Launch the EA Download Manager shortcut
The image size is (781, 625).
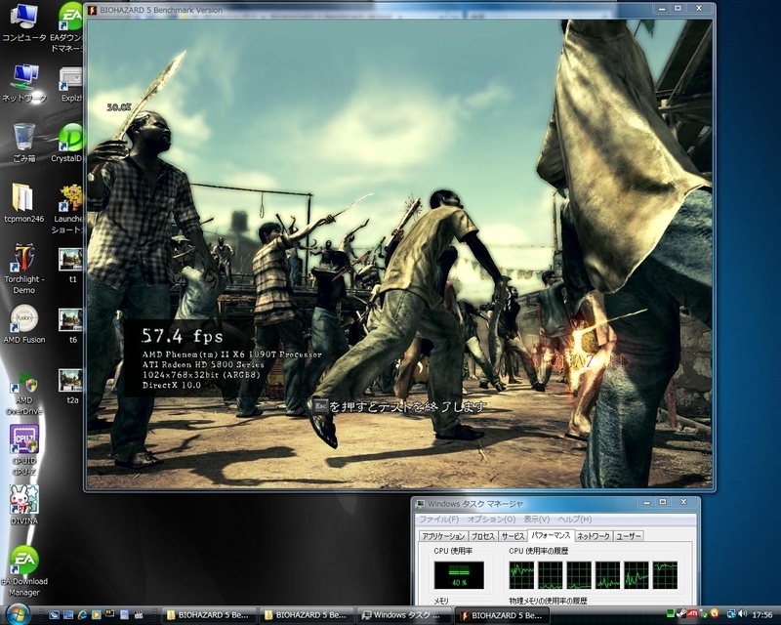(x=23, y=570)
